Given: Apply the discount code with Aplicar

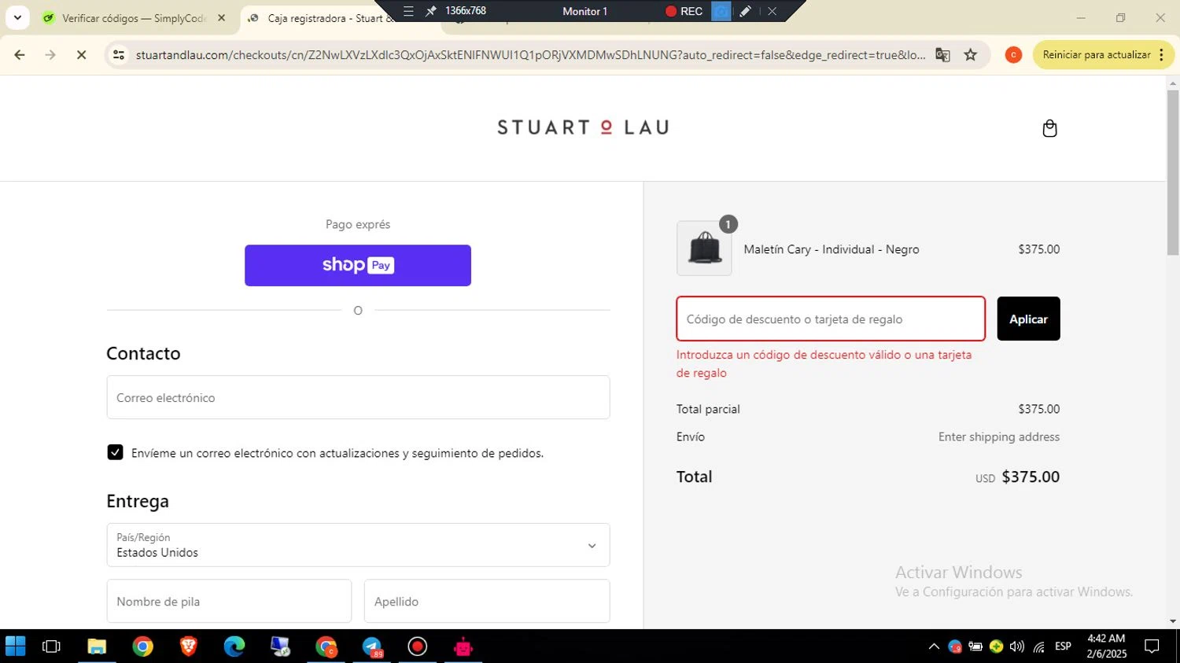Looking at the screenshot, I should (x=1028, y=319).
